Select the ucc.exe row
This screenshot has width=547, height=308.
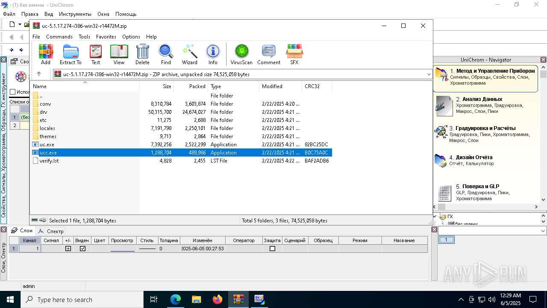[181, 153]
